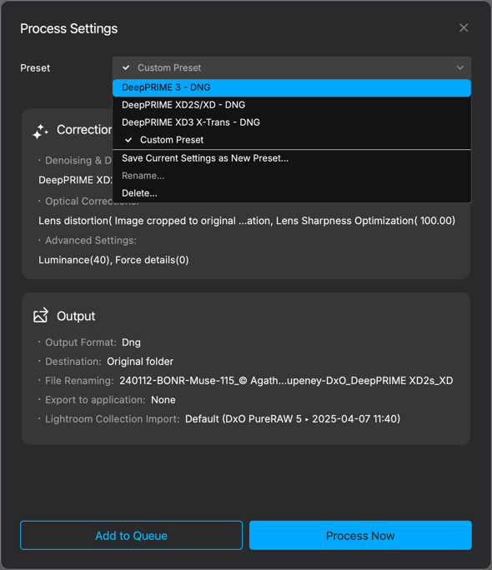Screen dimensions: 492x570
Task: Open the Preset combo box field
Action: point(292,67)
